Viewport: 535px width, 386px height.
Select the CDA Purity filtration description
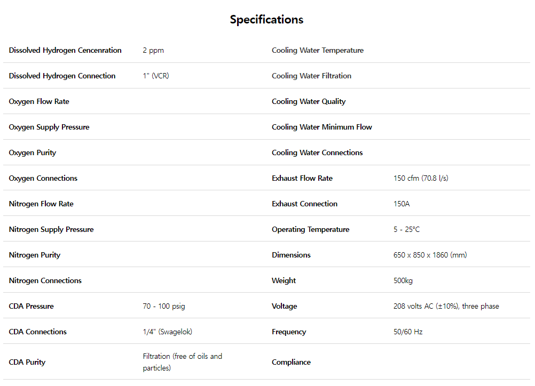click(x=182, y=362)
